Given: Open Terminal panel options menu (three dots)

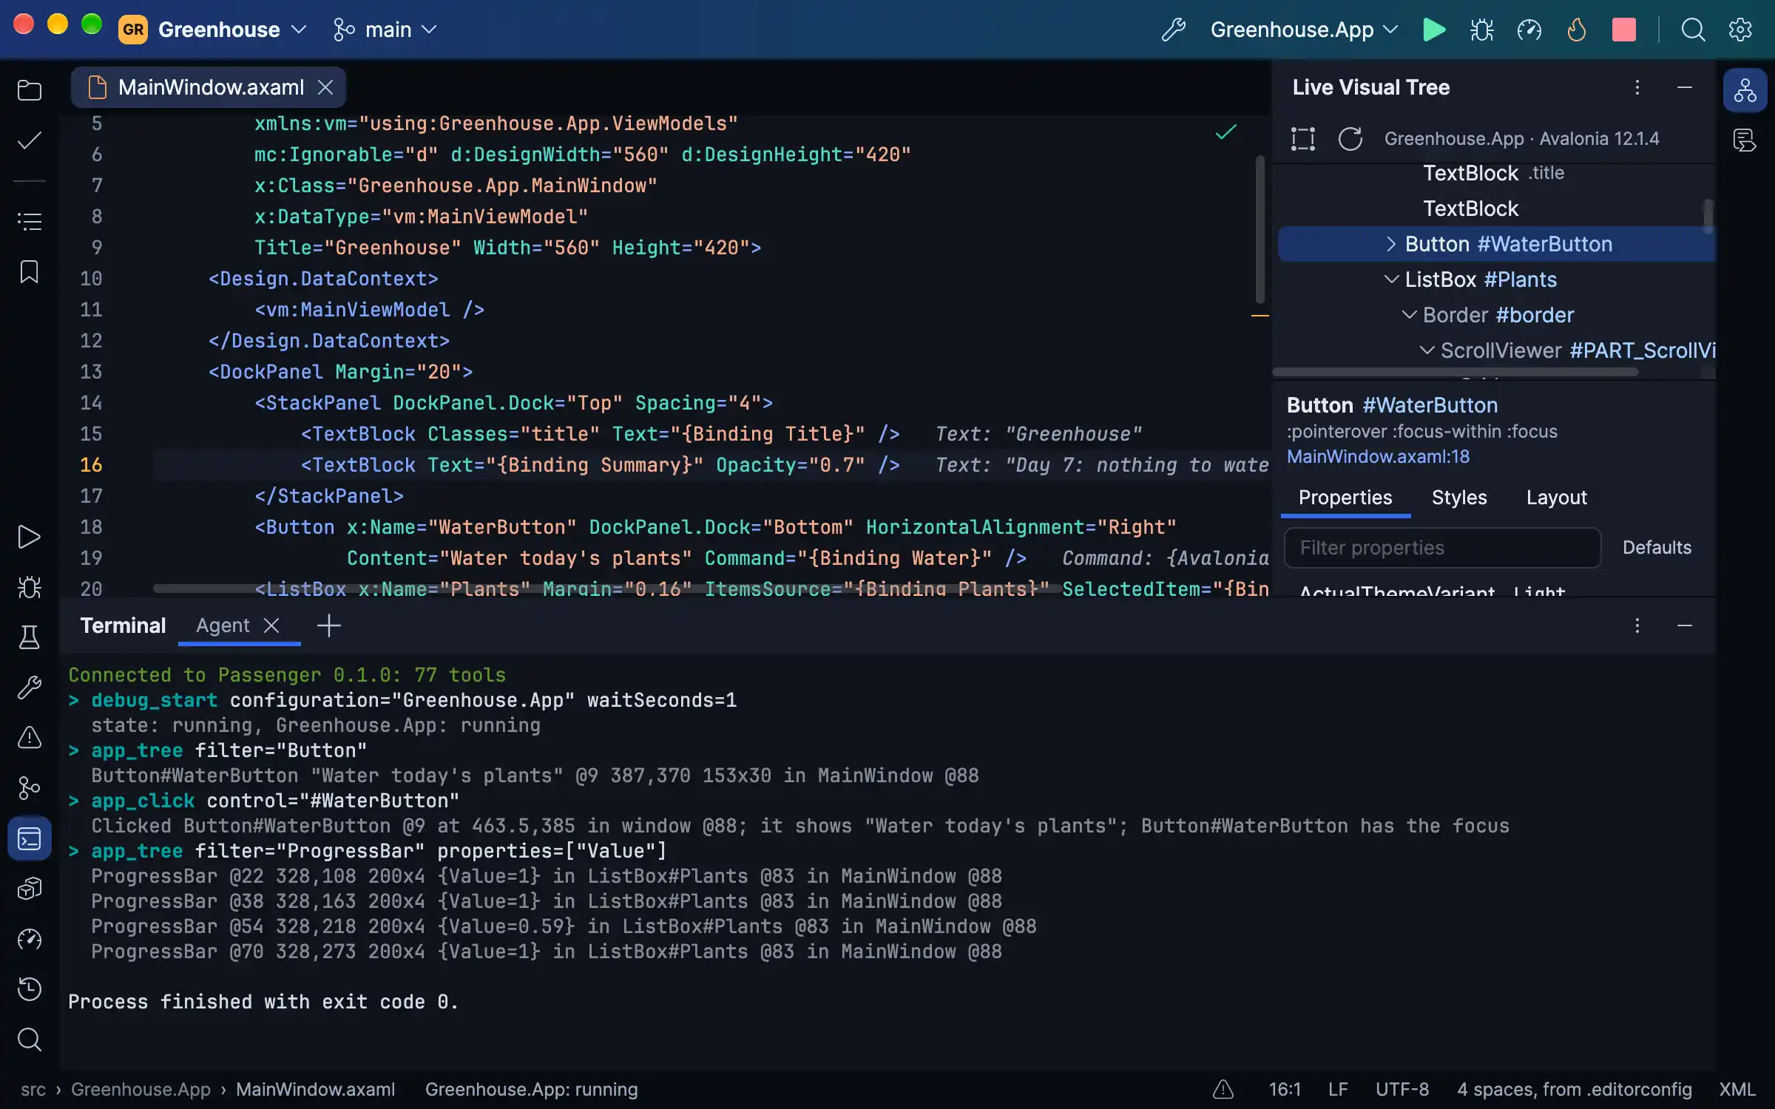Looking at the screenshot, I should [1637, 625].
